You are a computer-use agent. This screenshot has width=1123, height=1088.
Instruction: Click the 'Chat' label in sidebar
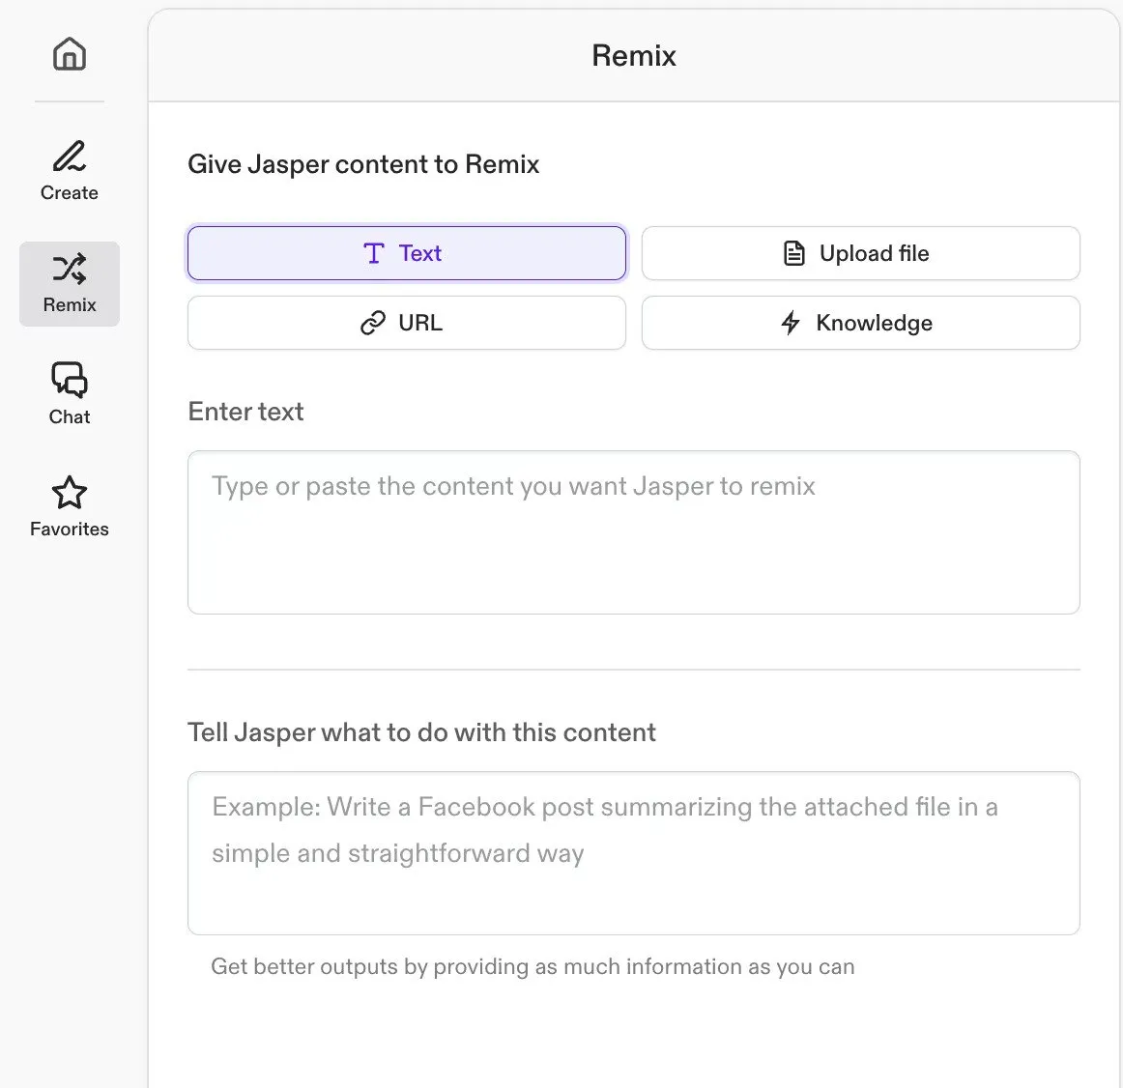(x=69, y=417)
